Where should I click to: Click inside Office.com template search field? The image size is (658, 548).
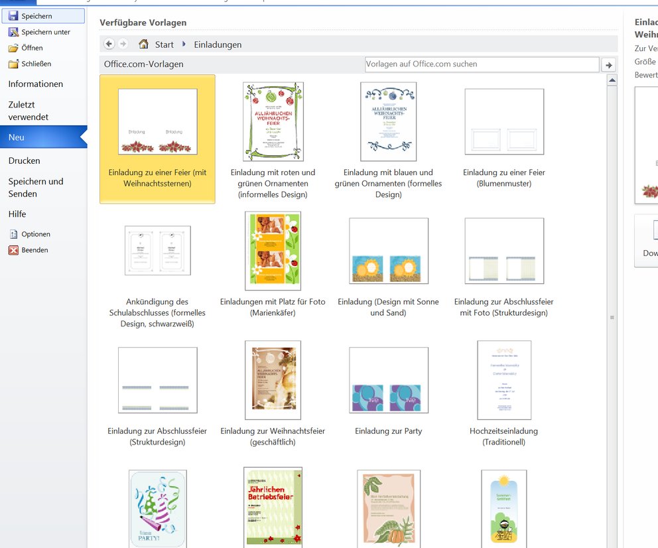point(482,64)
